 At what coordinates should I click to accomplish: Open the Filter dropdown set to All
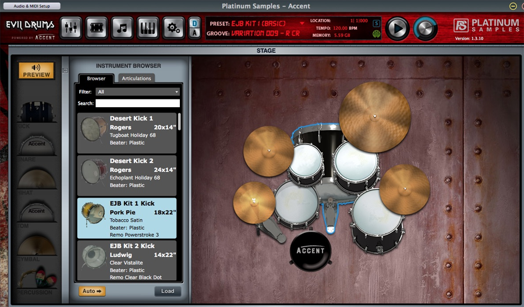coord(137,91)
